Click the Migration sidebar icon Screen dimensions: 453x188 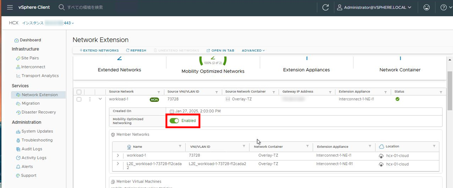tap(18, 104)
